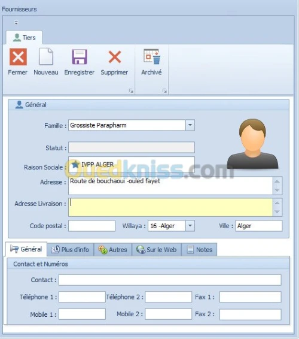Click the Mobile 1 field

82,314
